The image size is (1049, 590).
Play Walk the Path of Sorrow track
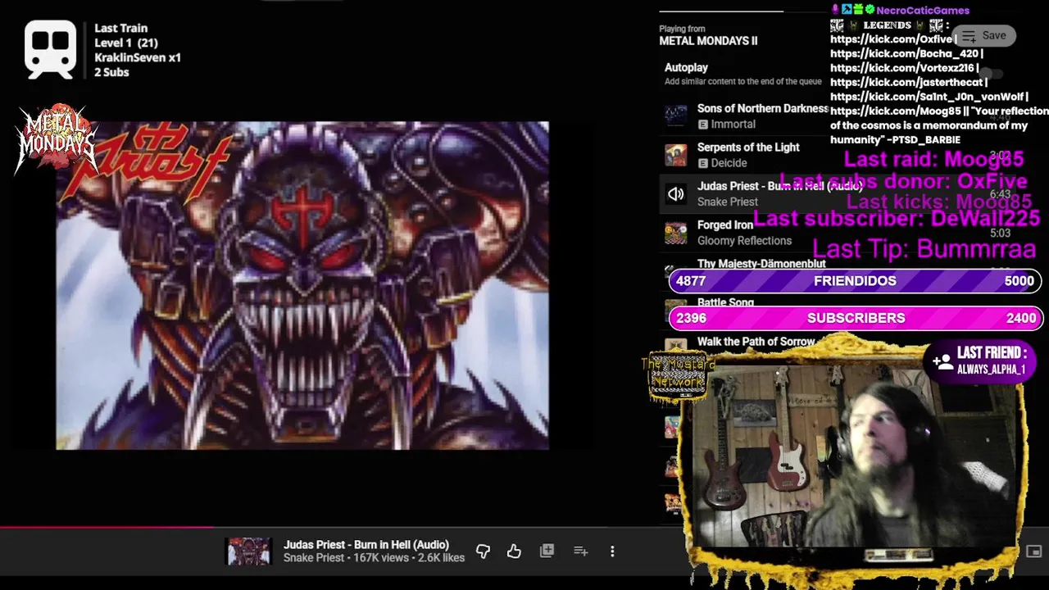[x=756, y=342]
